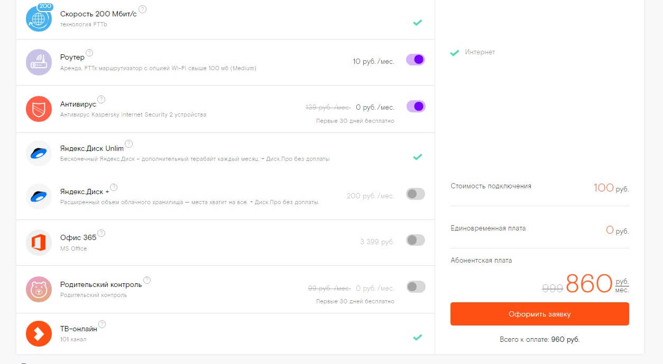Click the Яндекс.Диск Unlim title text

coord(91,148)
